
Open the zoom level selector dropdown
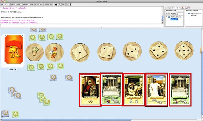click(x=63, y=4)
